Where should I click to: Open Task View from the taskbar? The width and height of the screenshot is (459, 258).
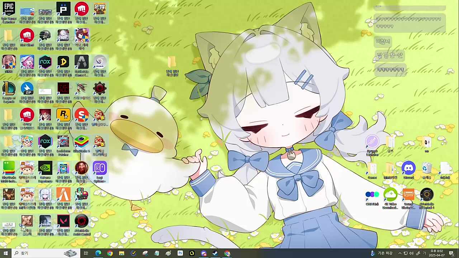[86, 253]
